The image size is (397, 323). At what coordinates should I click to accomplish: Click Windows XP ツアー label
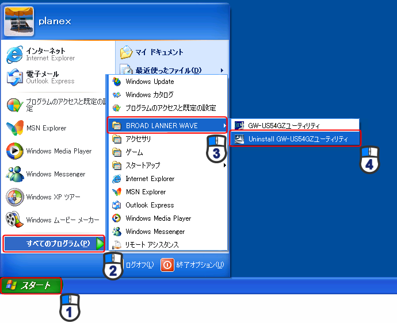click(53, 197)
